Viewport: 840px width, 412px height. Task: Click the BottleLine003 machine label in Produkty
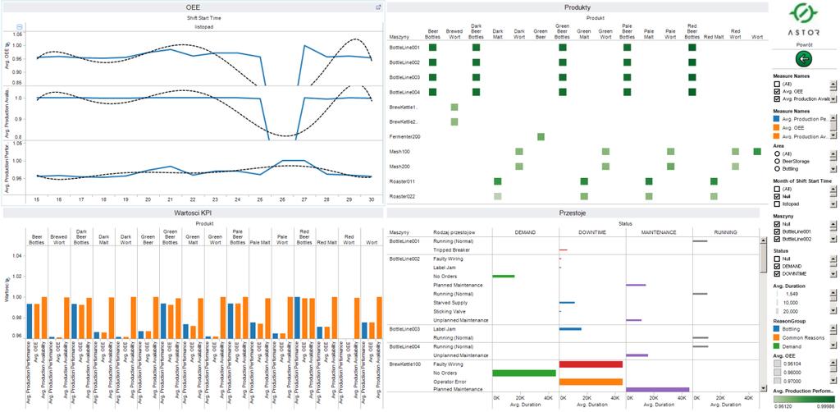coord(404,78)
